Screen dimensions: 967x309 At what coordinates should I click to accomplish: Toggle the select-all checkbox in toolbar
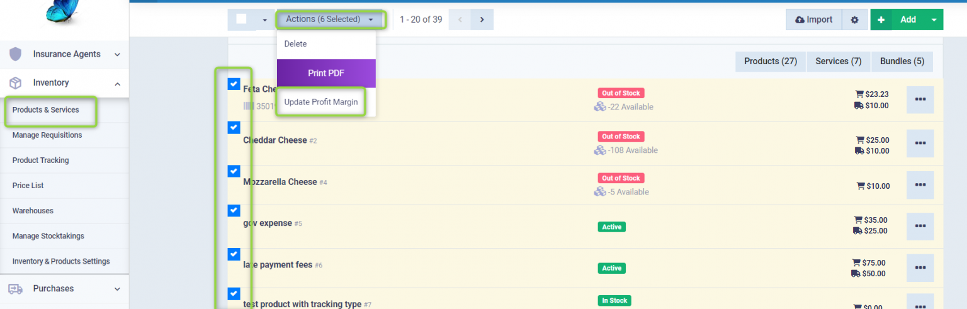pos(241,19)
